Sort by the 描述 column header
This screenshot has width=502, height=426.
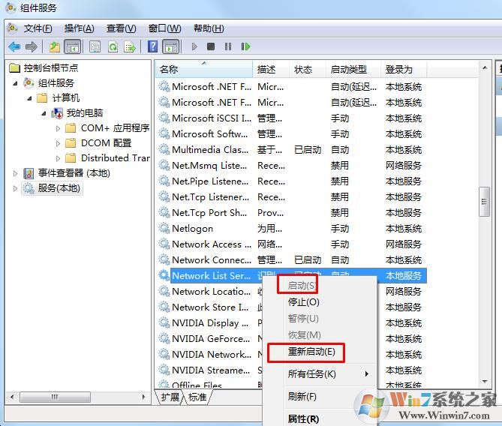(271, 69)
